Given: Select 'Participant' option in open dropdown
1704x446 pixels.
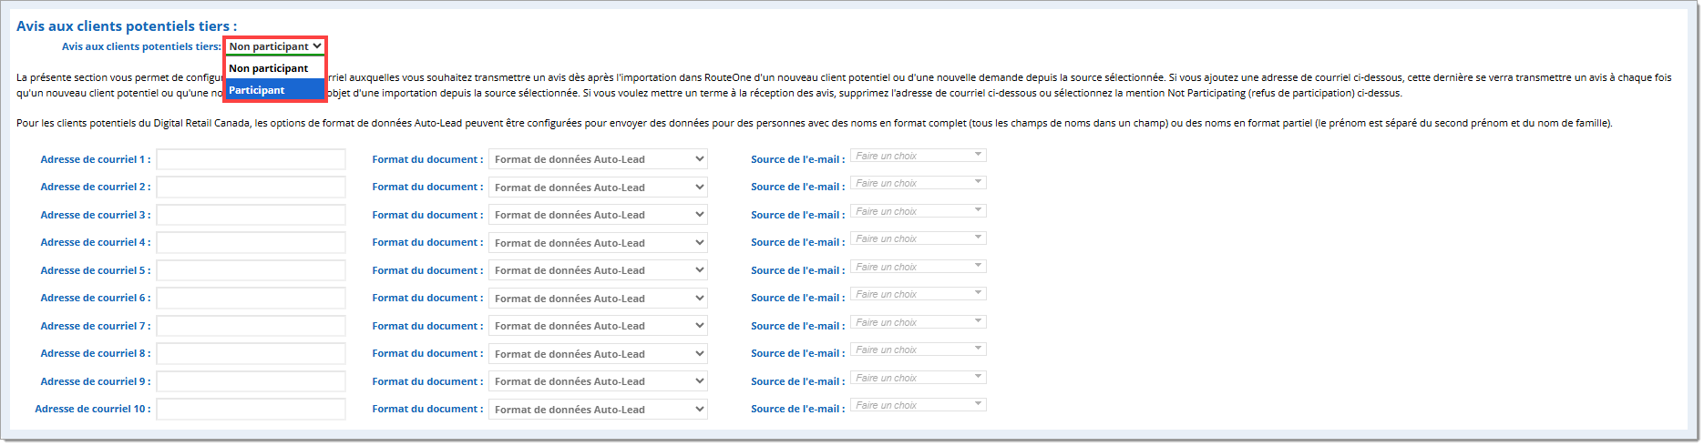Looking at the screenshot, I should click(x=273, y=90).
